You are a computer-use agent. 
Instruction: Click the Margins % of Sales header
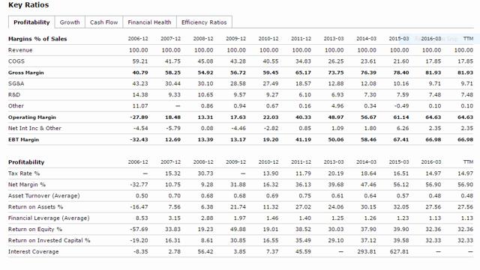point(37,39)
